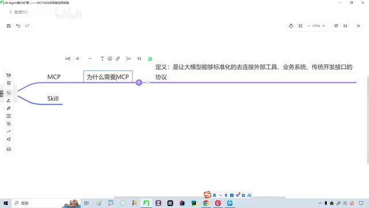Image resolution: width=369 pixels, height=208 pixels.
Task: Open the style adjustment sliders panel
Action: [345, 26]
